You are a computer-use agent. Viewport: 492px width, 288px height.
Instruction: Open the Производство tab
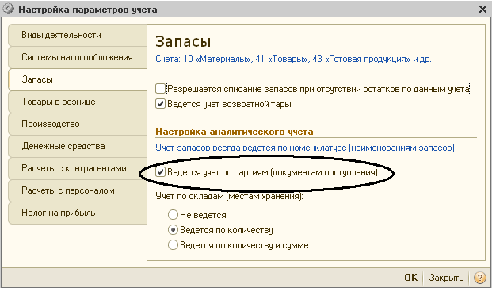(78, 124)
